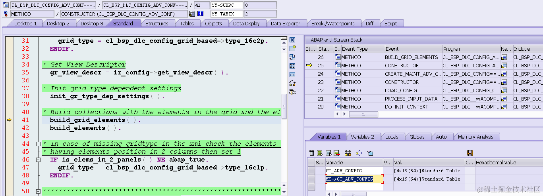Open the Break./Watchpoints tab
Viewport: 543px width, 196px height.
[x=333, y=23]
